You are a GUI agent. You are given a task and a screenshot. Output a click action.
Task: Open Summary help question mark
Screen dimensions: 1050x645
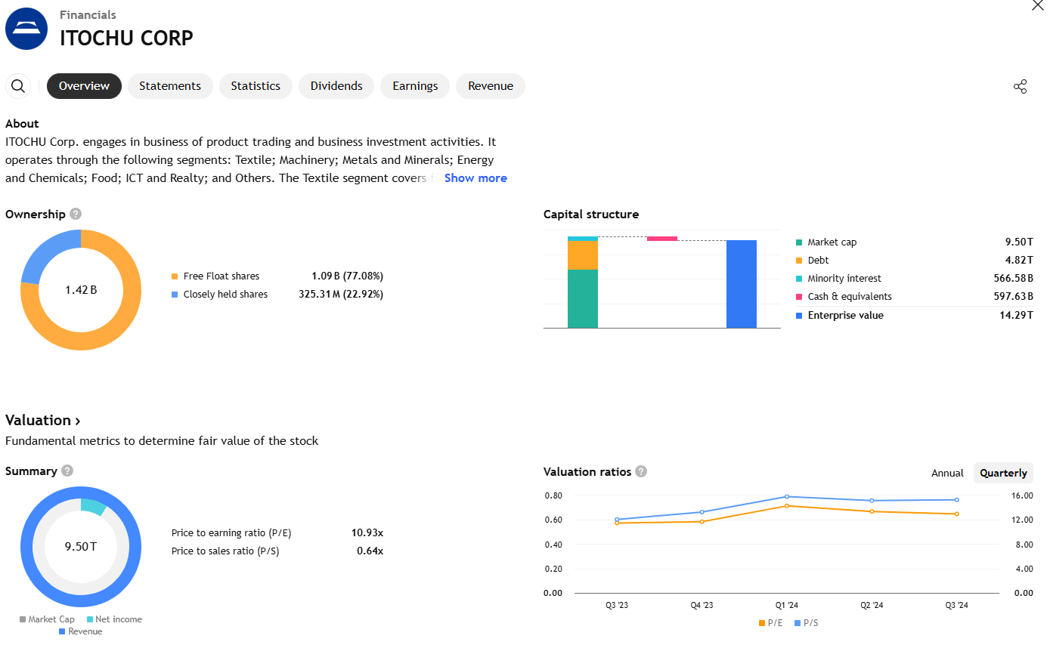[67, 471]
